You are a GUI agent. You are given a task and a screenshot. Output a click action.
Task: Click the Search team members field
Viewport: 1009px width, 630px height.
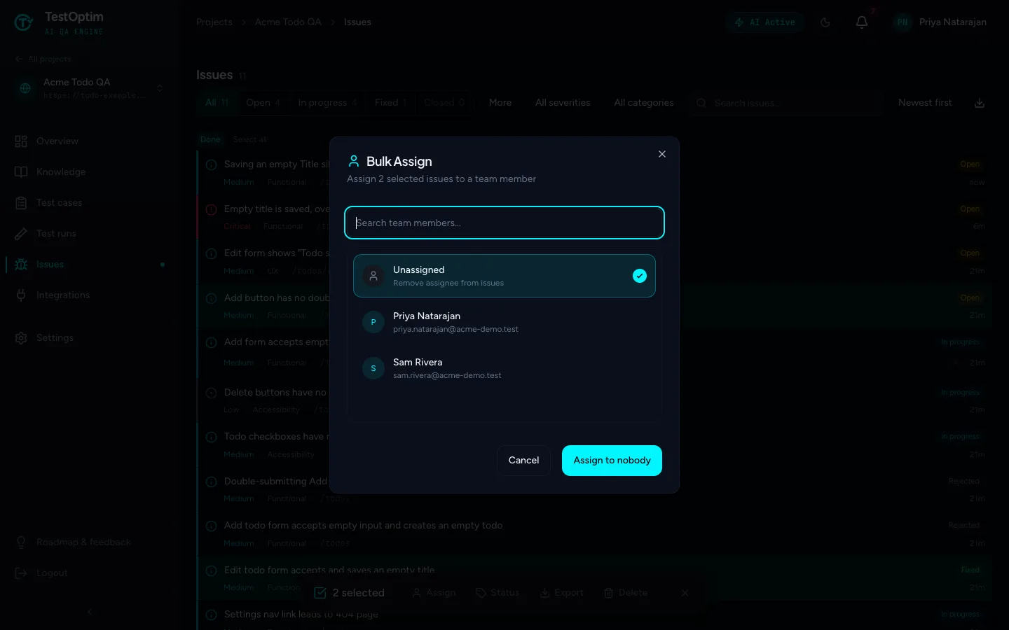click(x=504, y=223)
